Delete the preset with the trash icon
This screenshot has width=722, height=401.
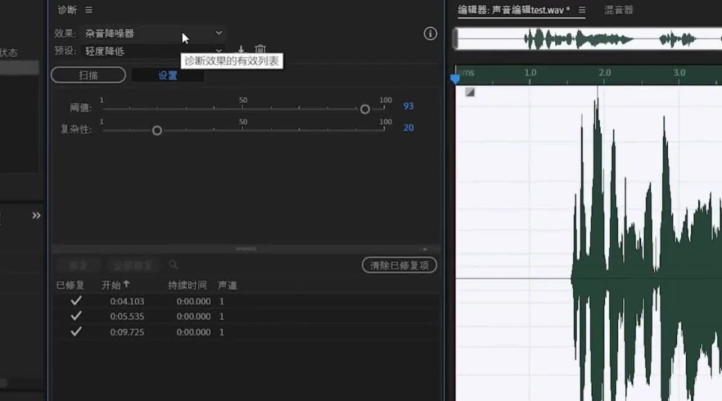260,49
